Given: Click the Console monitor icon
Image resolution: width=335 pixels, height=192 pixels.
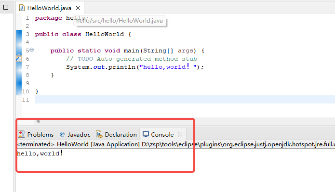Looking at the screenshot, I should 146,134.
